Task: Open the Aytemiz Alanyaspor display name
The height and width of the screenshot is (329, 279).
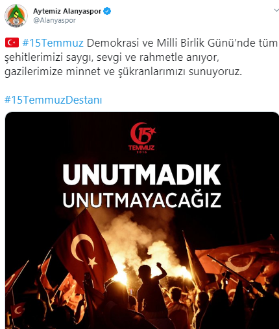Action: pos(67,11)
